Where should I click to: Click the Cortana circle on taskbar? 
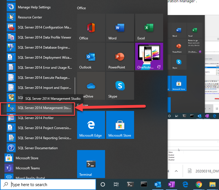[103, 184]
